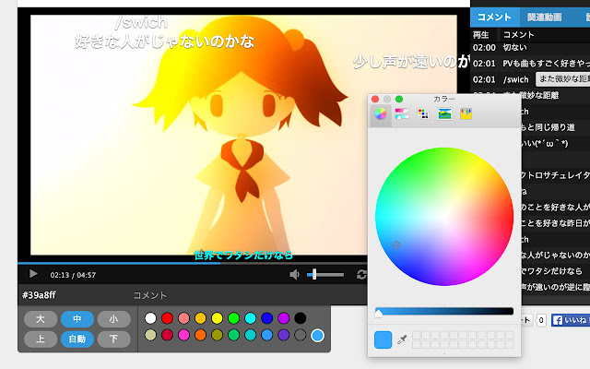Open the image palettes picker mode
This screenshot has width=590, height=369.
tap(444, 113)
